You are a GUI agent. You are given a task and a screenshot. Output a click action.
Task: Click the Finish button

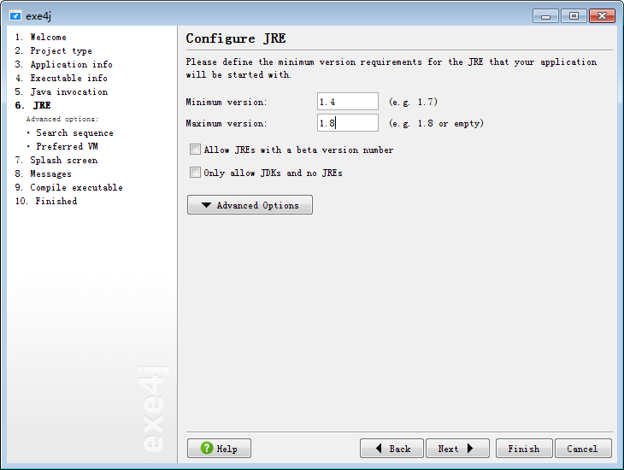pyautogui.click(x=523, y=449)
